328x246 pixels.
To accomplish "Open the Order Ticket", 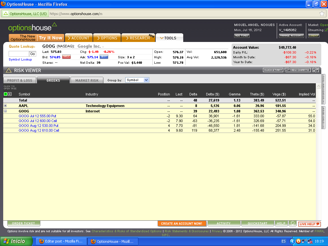I will click(23, 223).
